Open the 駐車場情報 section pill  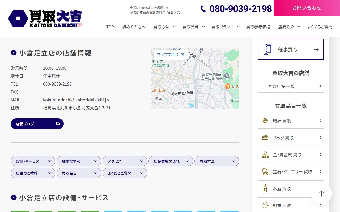(x=79, y=161)
